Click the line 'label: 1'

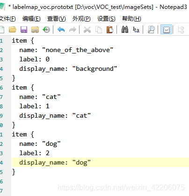pyautogui.click(x=35, y=106)
